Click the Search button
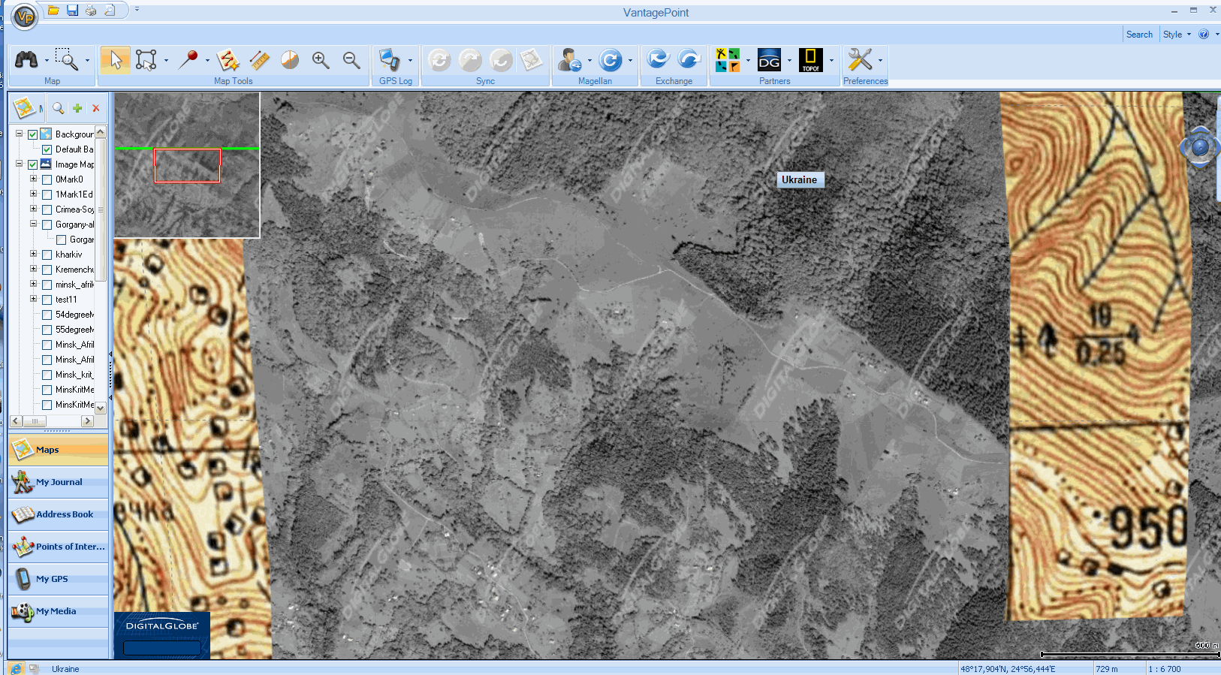 1138,35
